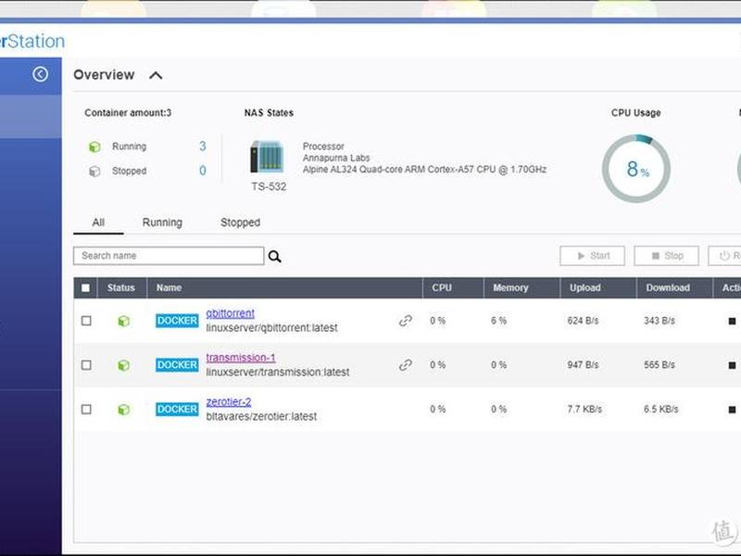Click the 7.7 KB/s upload value

[x=584, y=410]
